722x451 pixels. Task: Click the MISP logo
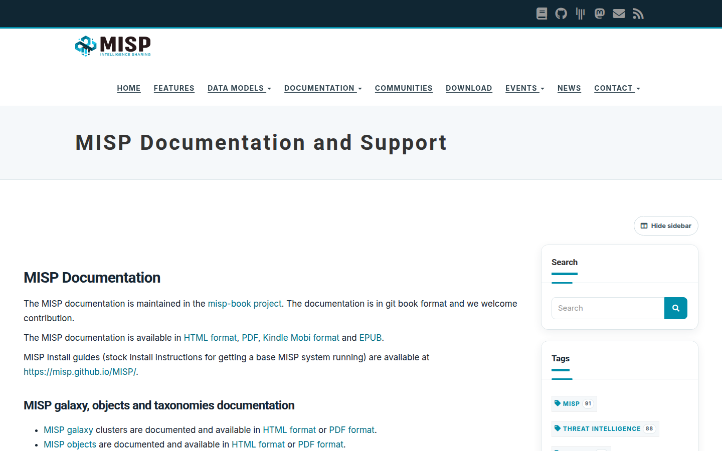coord(113,46)
